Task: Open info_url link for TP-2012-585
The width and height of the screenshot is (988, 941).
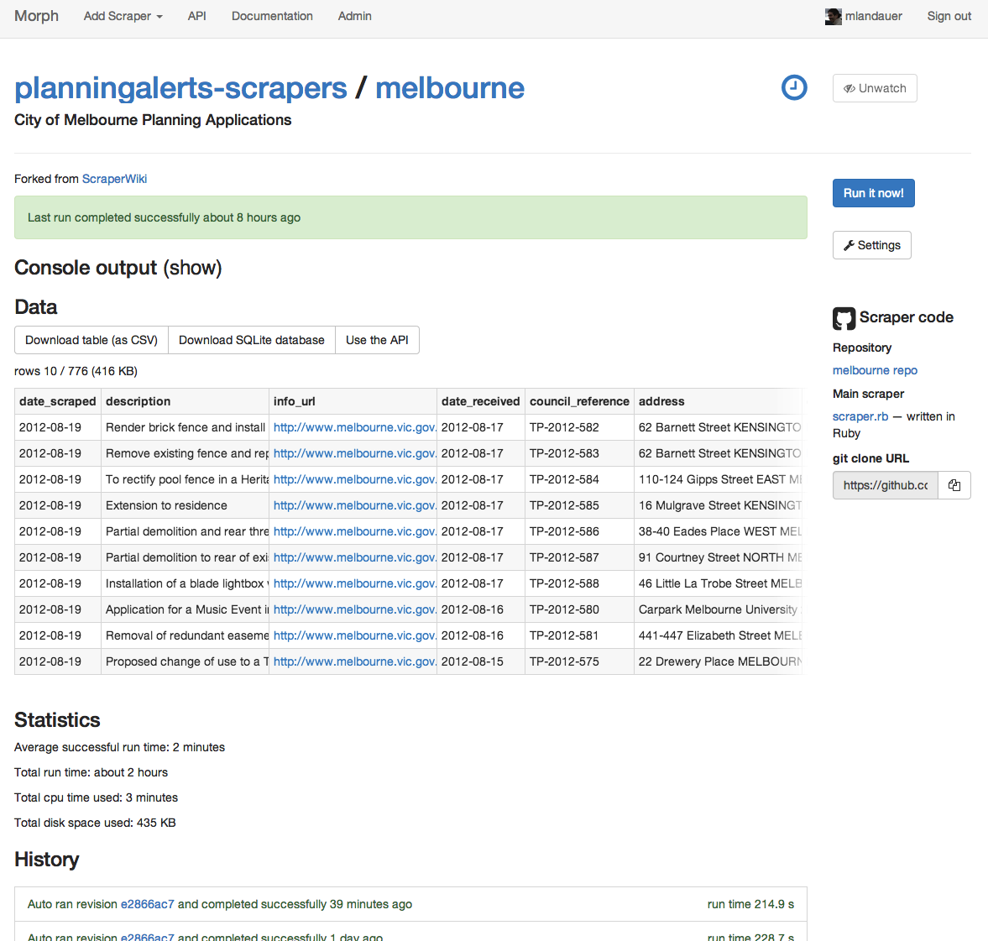Action: tap(355, 505)
